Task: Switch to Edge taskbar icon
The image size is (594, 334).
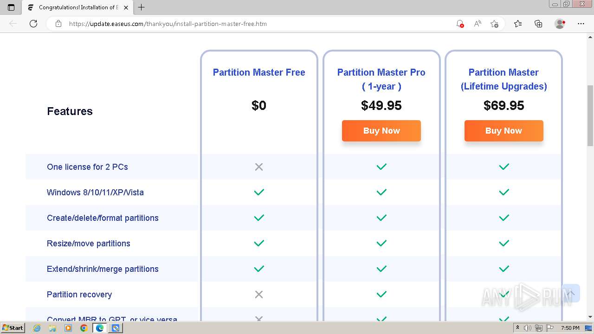Action: pos(100,328)
